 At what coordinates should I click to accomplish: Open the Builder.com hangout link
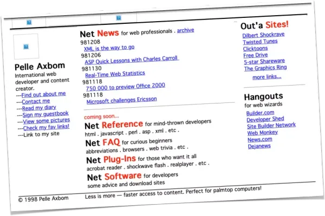(261, 113)
